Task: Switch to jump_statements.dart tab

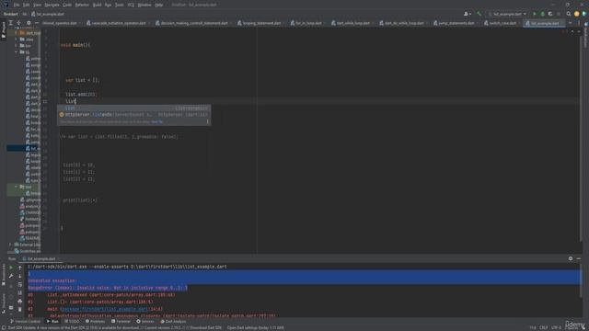Action: tap(454, 23)
